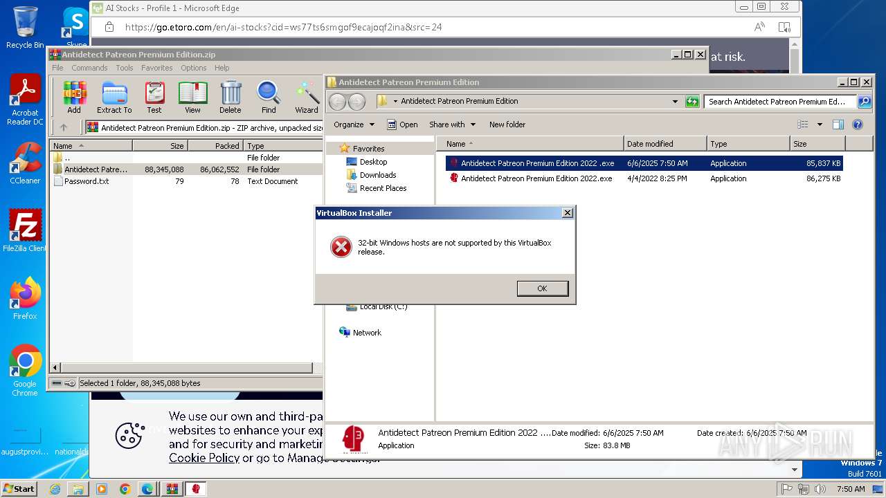This screenshot has width=886, height=498.
Task: Click the Windows Start button
Action: point(19,489)
